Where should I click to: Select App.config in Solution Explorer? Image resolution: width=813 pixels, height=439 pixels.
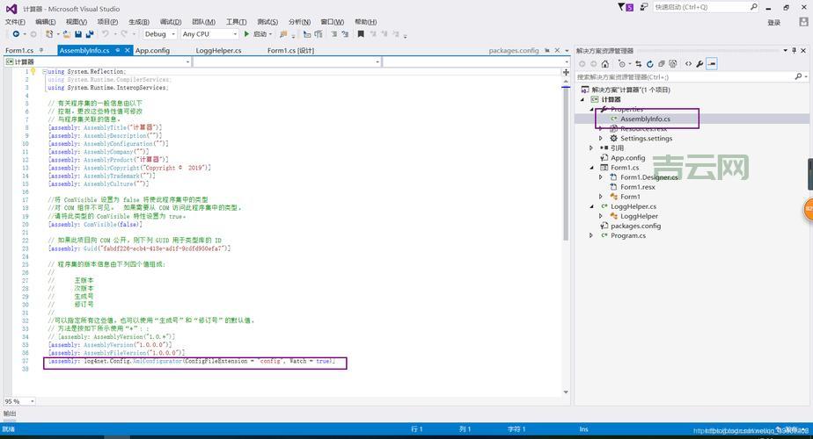pos(627,158)
